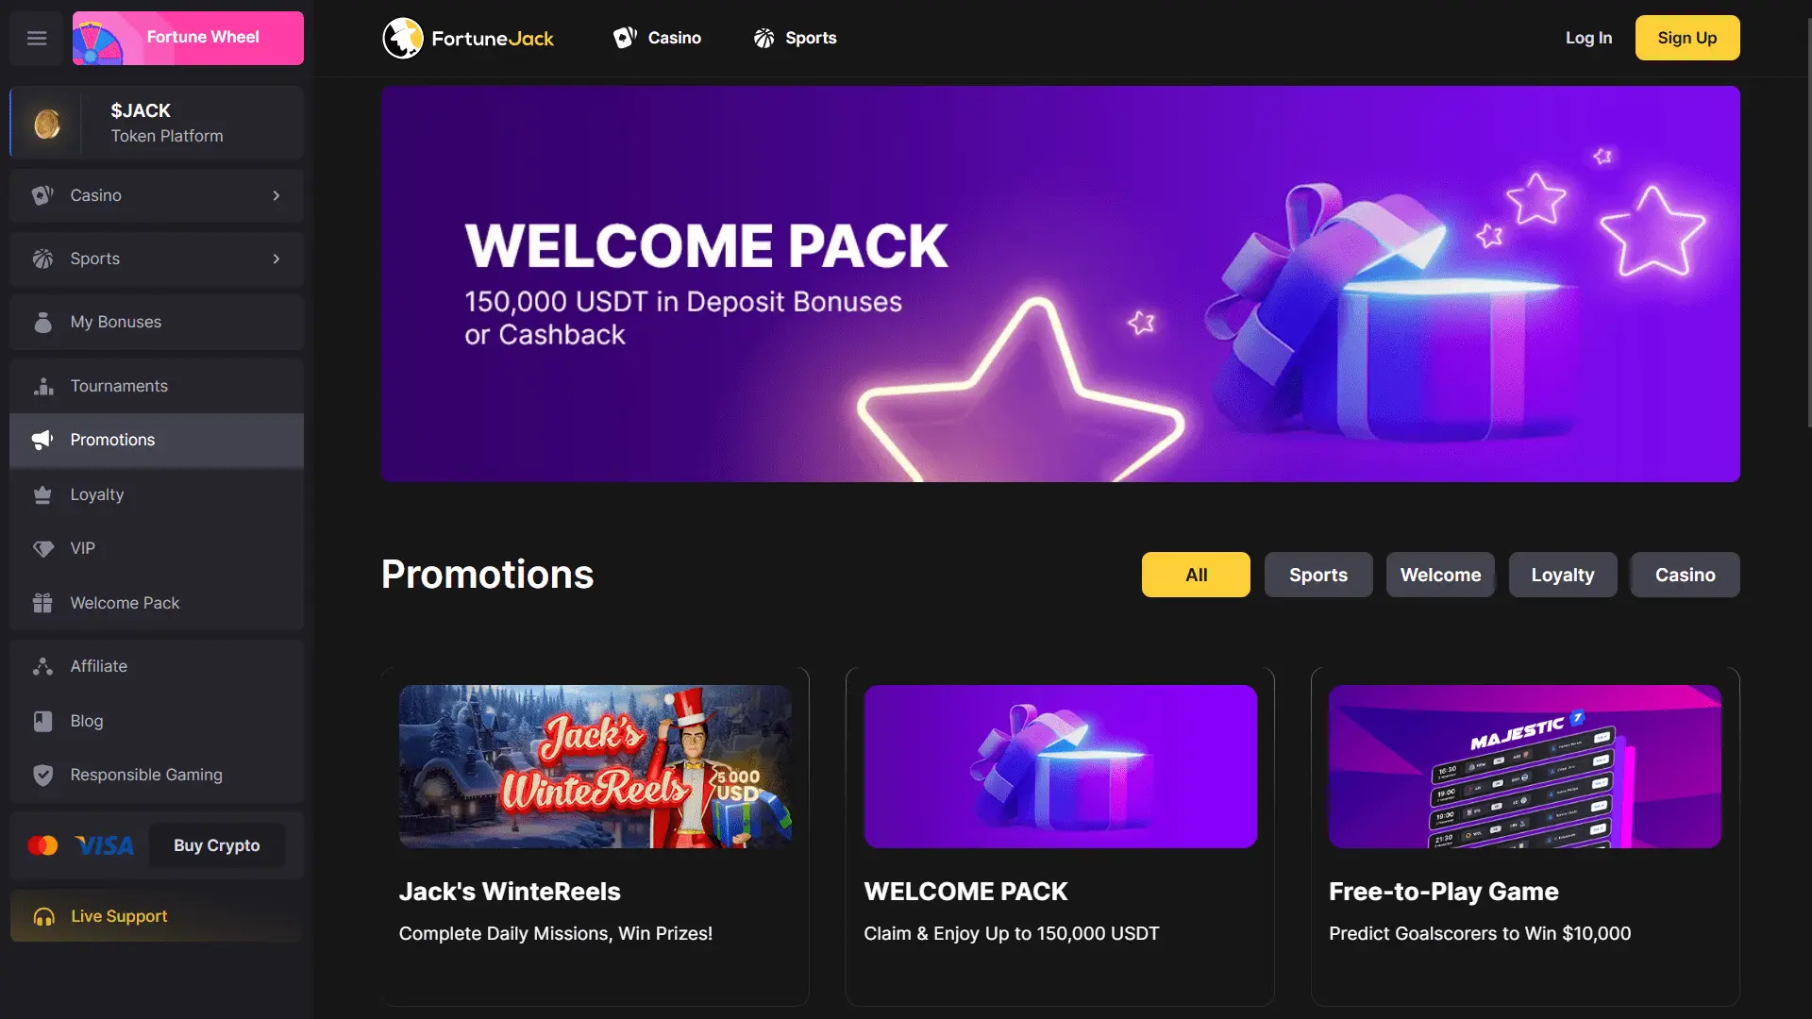
Task: Click the My Bonuses money bag icon
Action: (42, 322)
